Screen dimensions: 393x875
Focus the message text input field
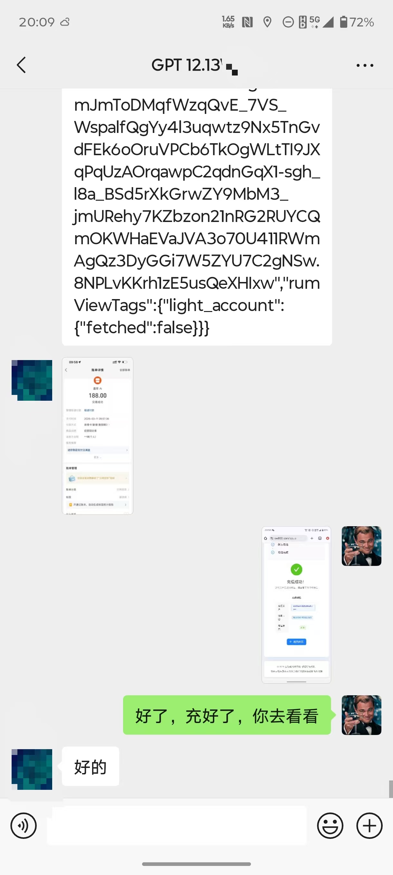pyautogui.click(x=177, y=825)
